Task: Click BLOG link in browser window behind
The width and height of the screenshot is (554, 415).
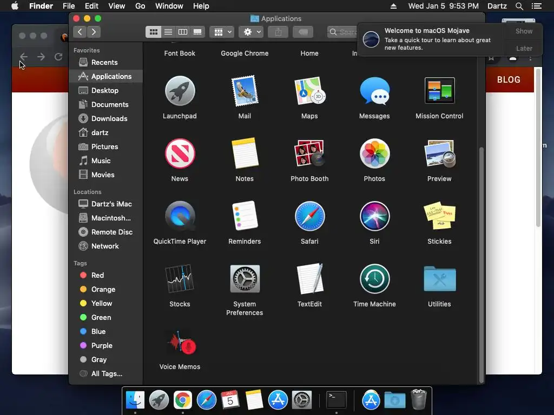Action: [509, 80]
